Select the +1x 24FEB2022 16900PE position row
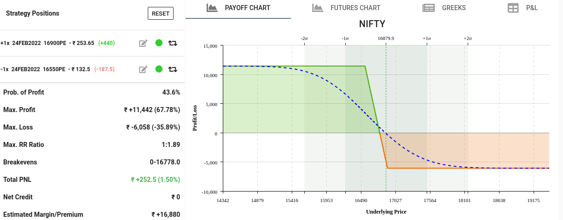563x220 pixels. coord(58,43)
